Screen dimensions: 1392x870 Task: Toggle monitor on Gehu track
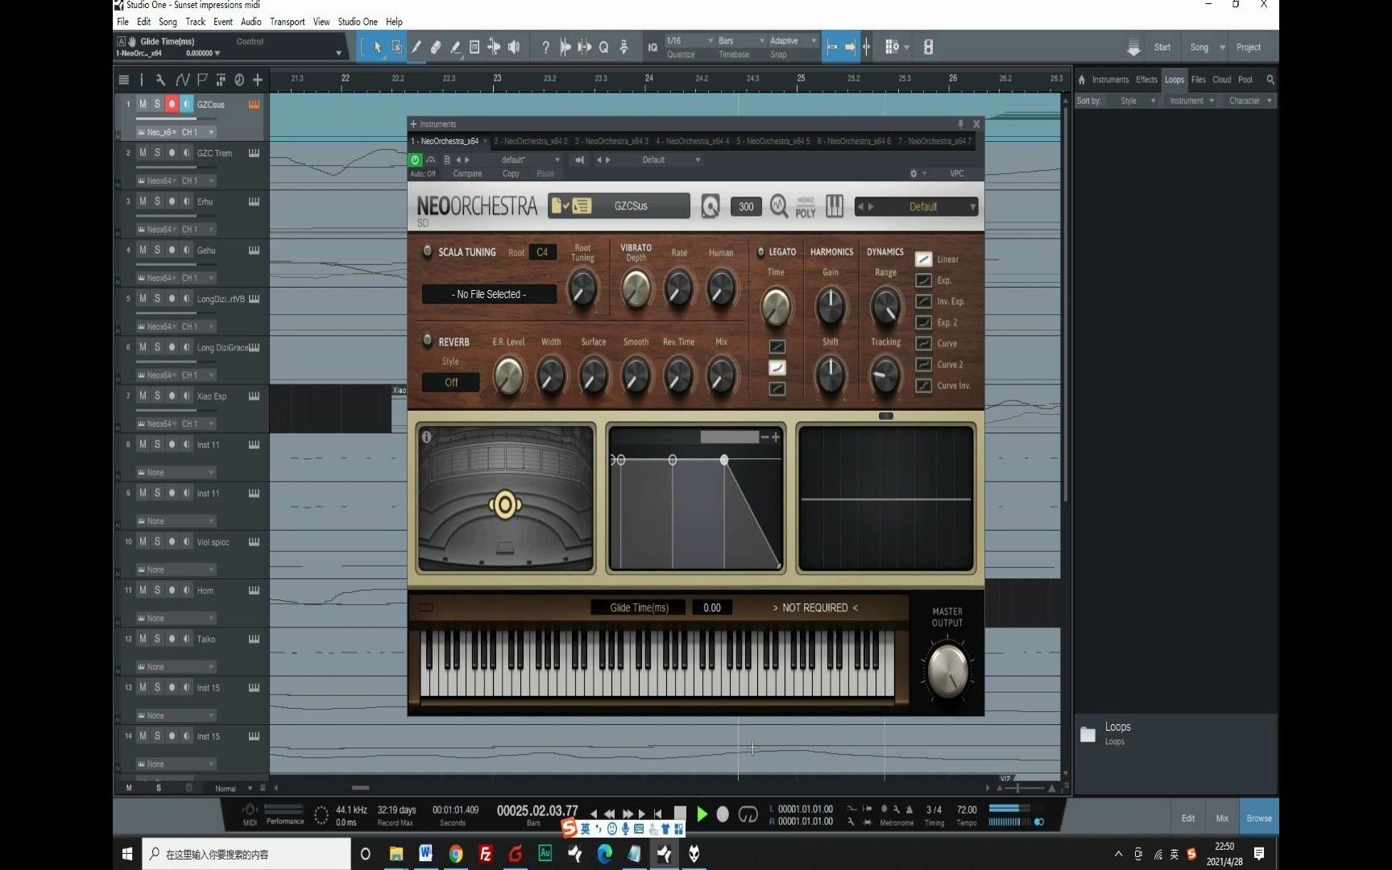(186, 250)
